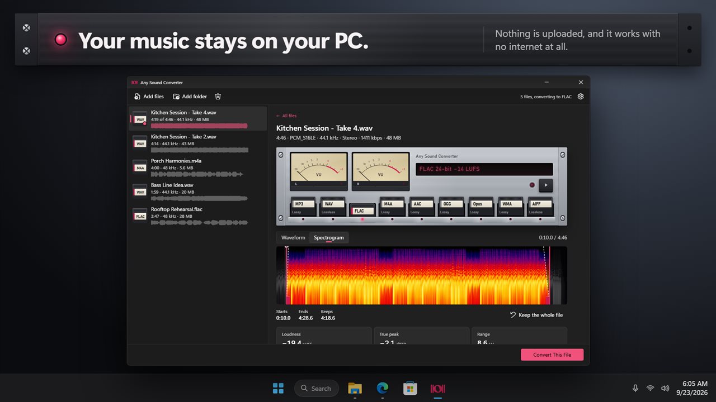Switch to the Waveform tab
Image resolution: width=716 pixels, height=402 pixels.
[x=293, y=238]
